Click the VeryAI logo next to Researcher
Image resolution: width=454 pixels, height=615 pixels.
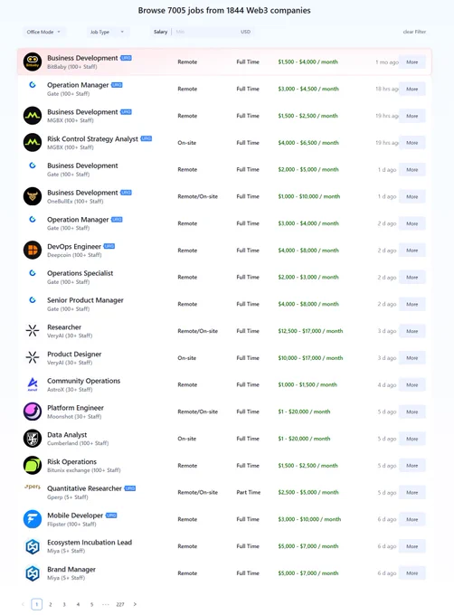(33, 331)
